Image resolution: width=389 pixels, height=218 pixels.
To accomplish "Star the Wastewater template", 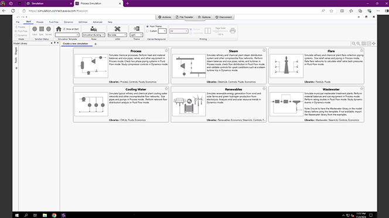I will [x=361, y=89].
